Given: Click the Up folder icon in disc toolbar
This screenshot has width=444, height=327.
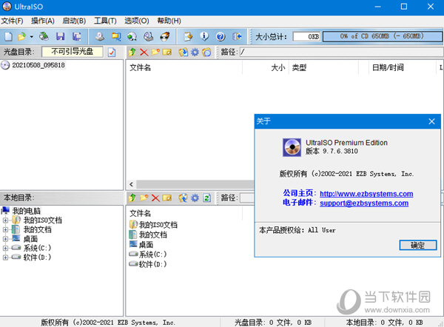Looking at the screenshot, I should pyautogui.click(x=132, y=52).
